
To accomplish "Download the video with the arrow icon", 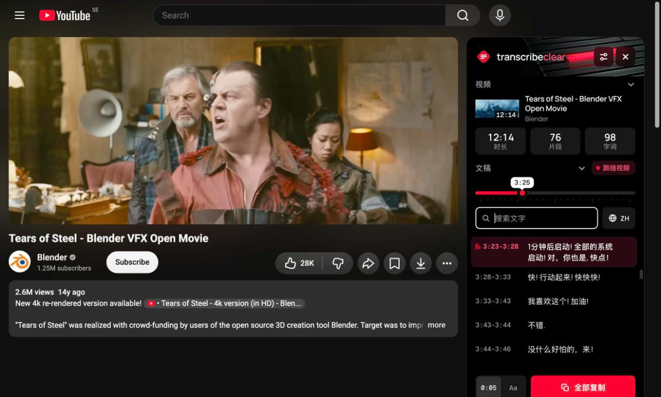I will coord(421,263).
